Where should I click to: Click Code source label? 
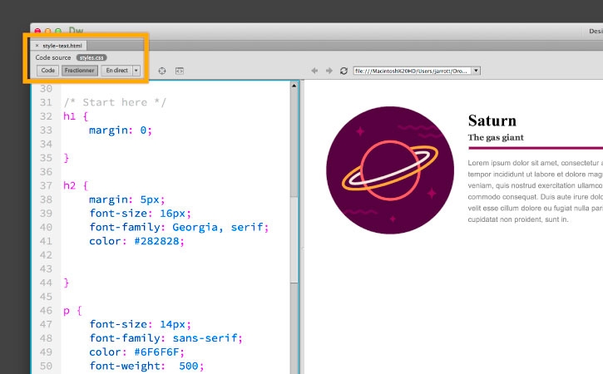click(x=53, y=57)
